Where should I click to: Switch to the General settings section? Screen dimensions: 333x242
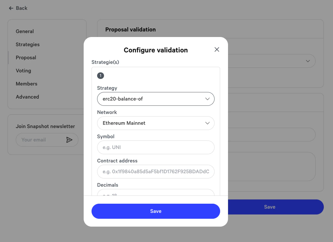[25, 31]
